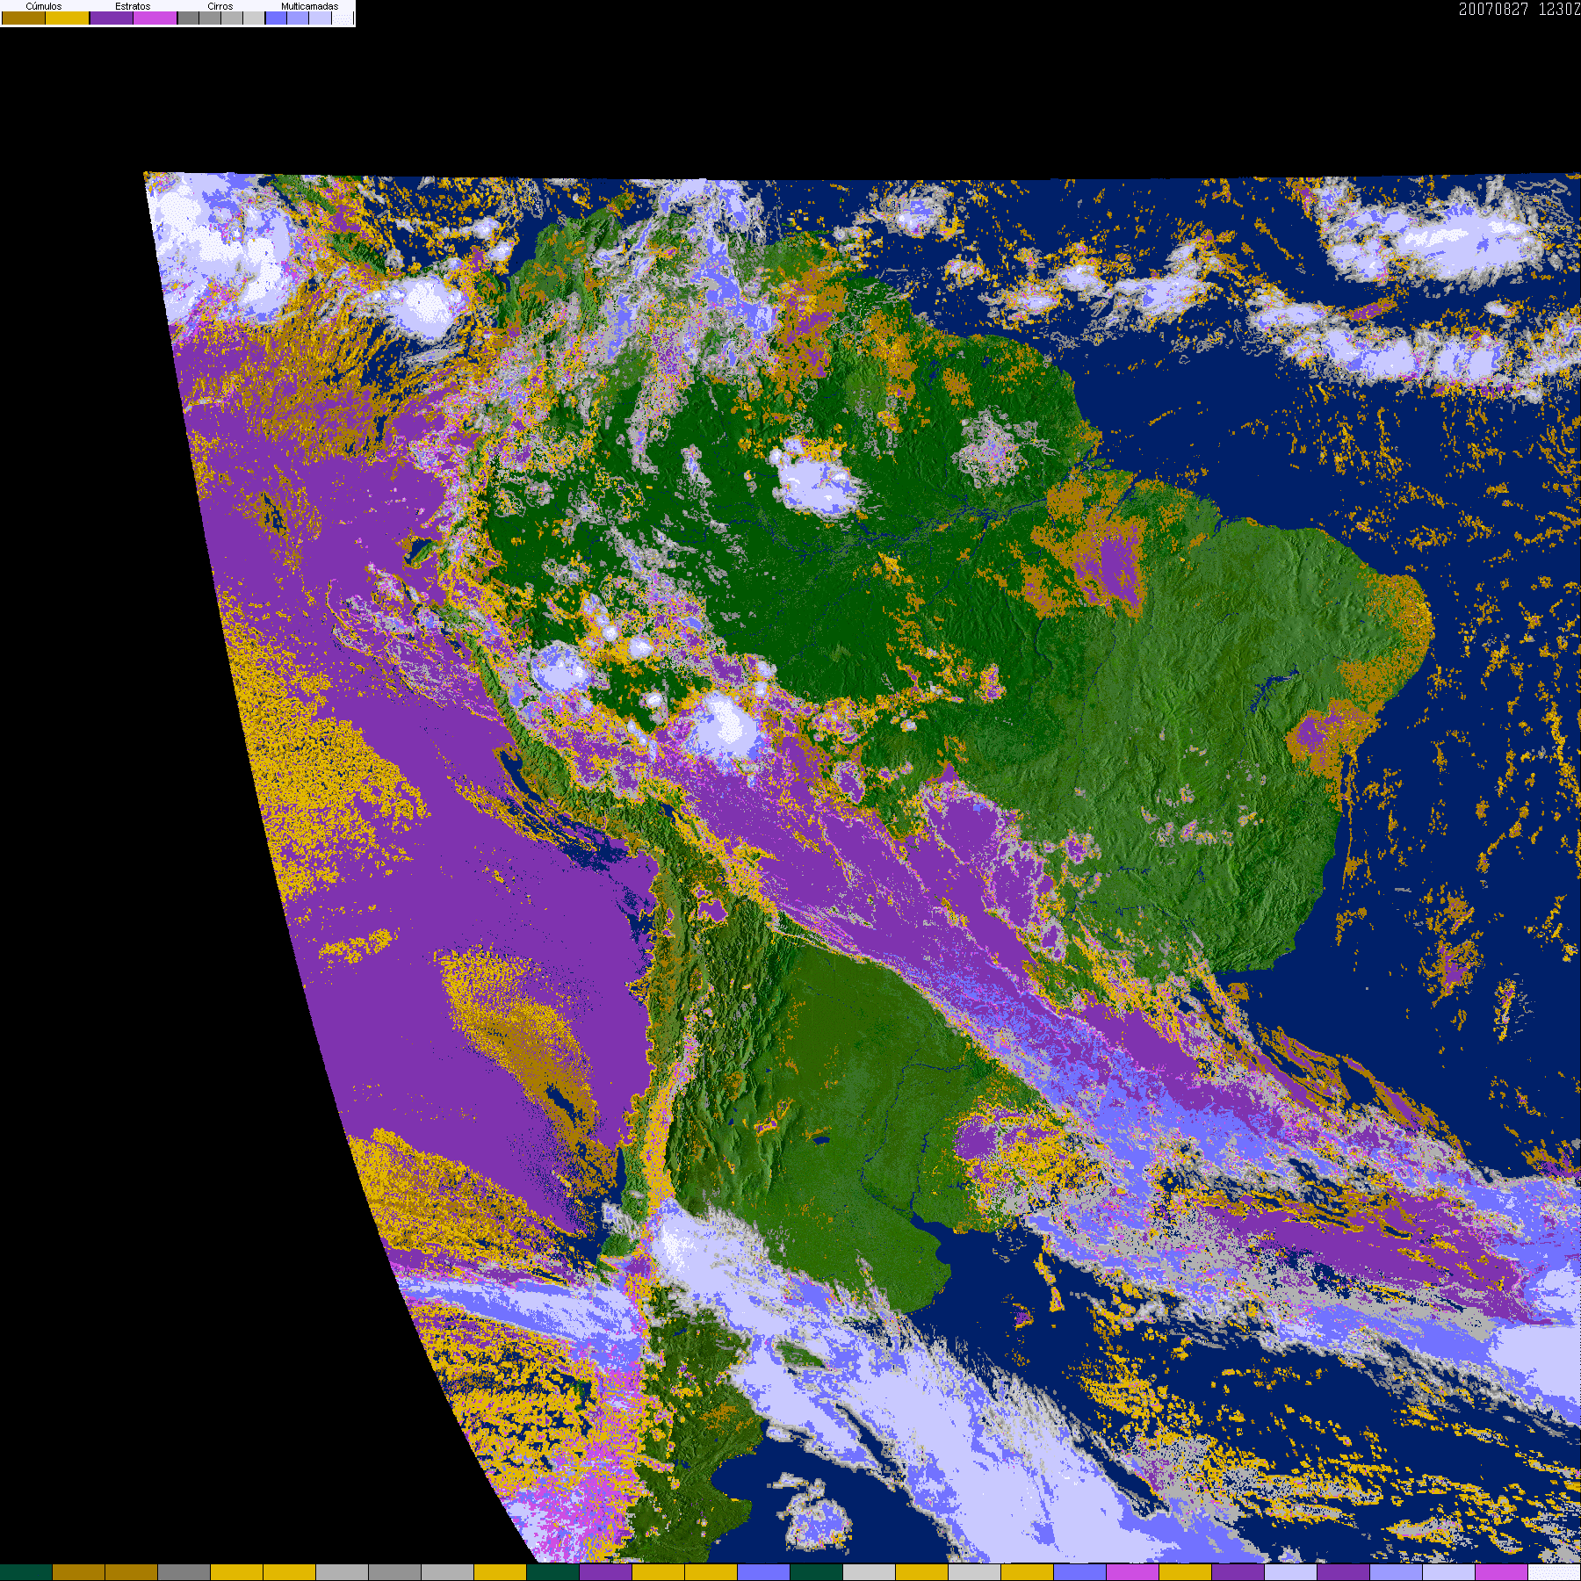Click the magenta Estratos legend swatch
The image size is (1581, 1581).
(155, 18)
